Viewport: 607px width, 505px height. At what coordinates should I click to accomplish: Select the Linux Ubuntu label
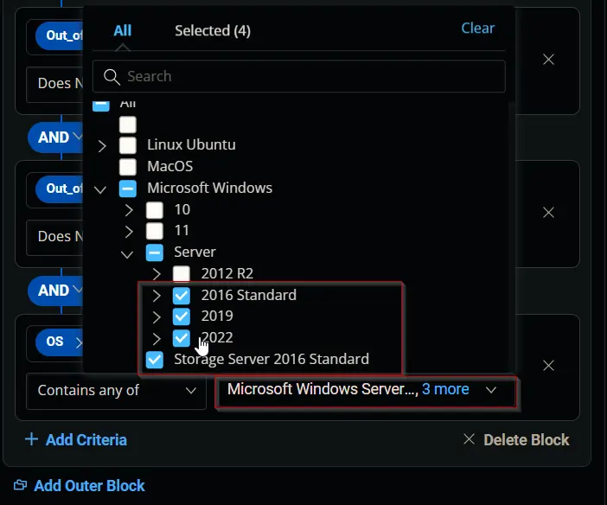point(191,144)
